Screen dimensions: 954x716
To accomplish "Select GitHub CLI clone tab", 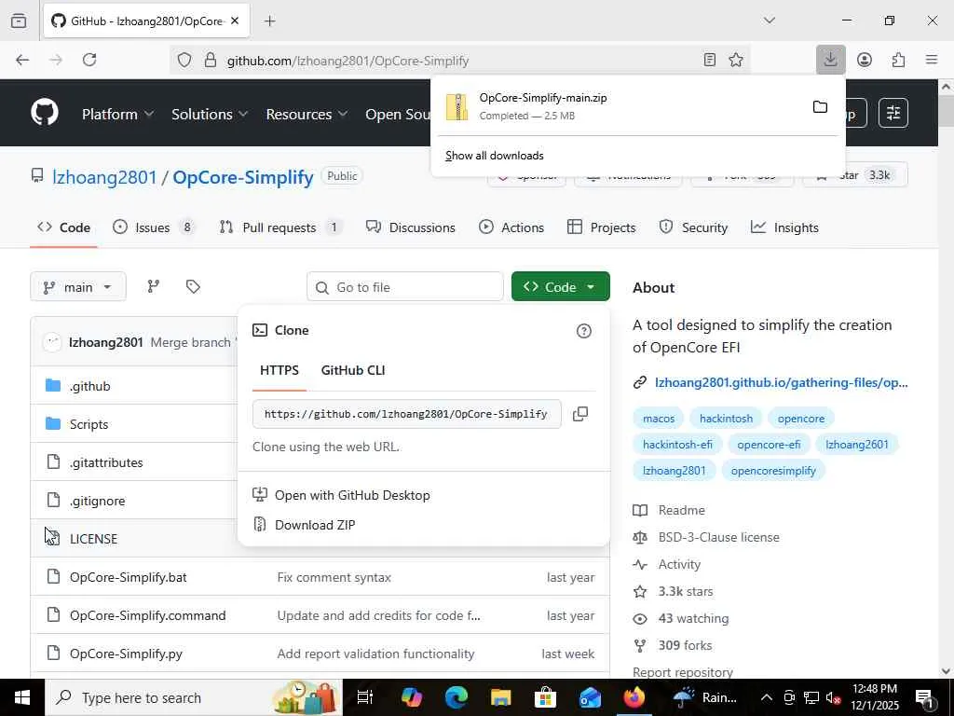I will point(353,370).
